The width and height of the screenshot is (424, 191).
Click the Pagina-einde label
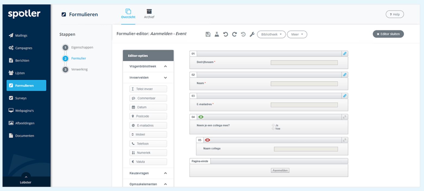(x=200, y=161)
